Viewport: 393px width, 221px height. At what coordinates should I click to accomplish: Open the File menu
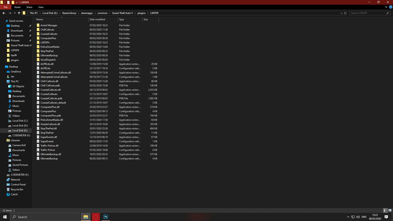6,7
